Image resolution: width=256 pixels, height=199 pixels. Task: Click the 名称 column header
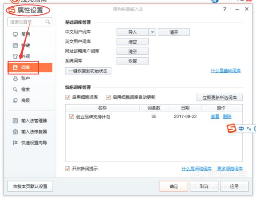pyautogui.click(x=102, y=108)
